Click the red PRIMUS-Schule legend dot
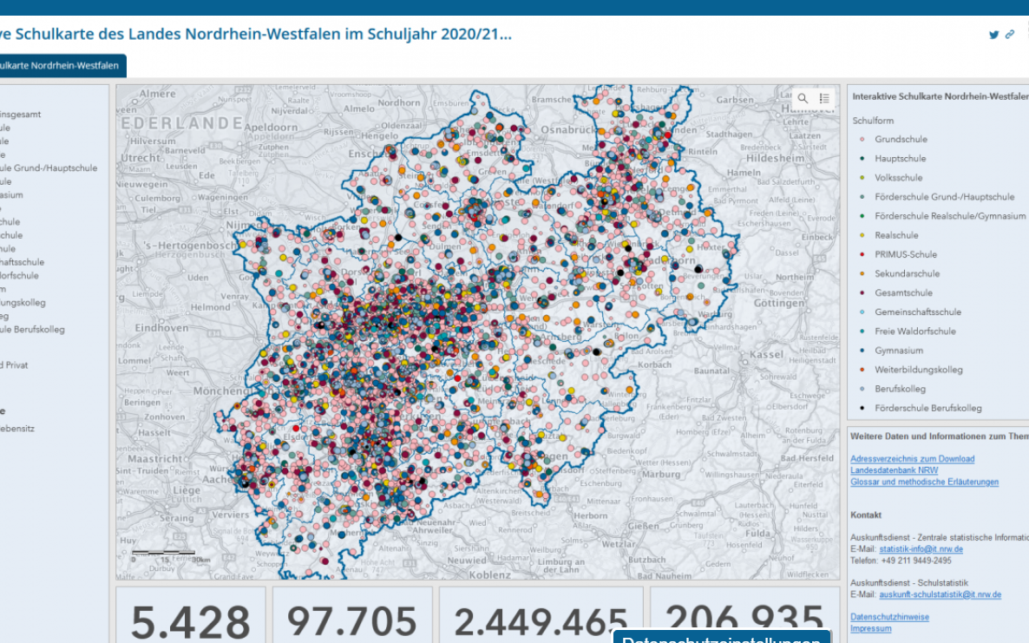This screenshot has height=643, width=1029. click(861, 254)
